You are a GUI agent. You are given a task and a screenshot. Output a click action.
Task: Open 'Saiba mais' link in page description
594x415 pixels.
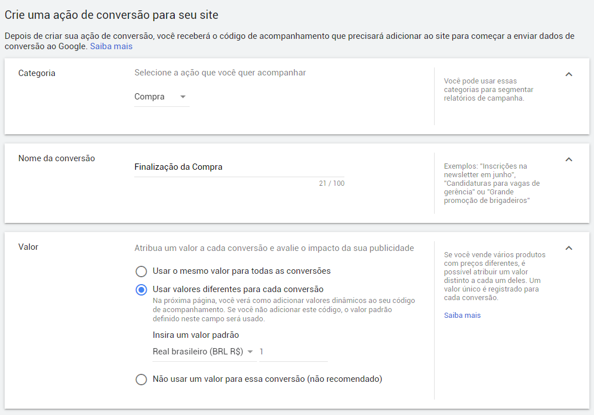(x=111, y=46)
